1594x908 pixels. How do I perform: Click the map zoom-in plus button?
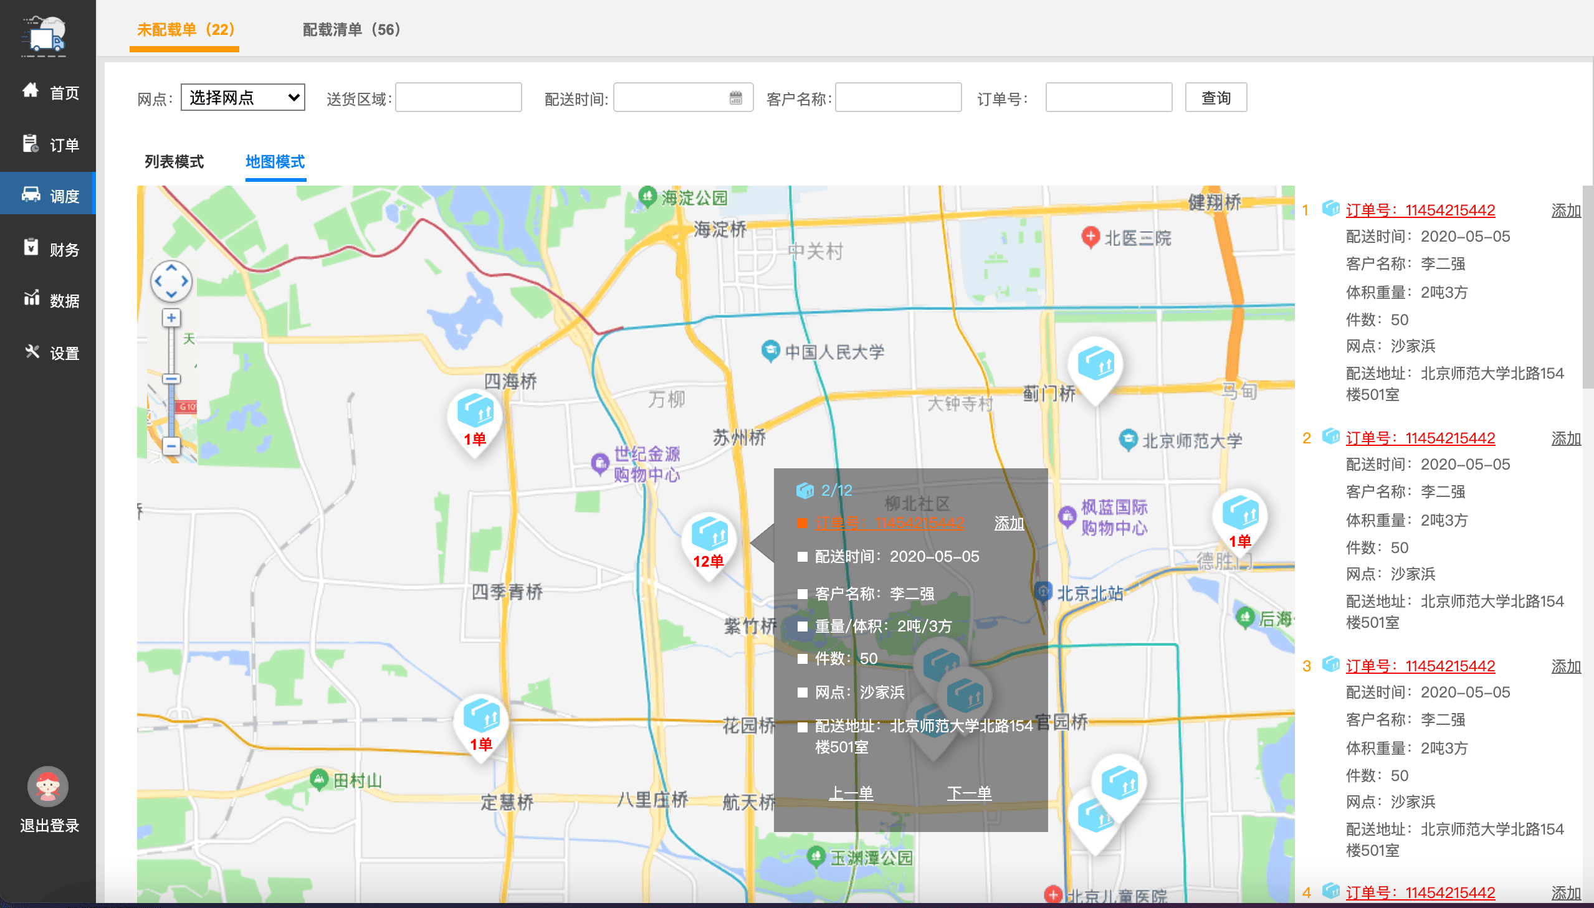tap(171, 318)
